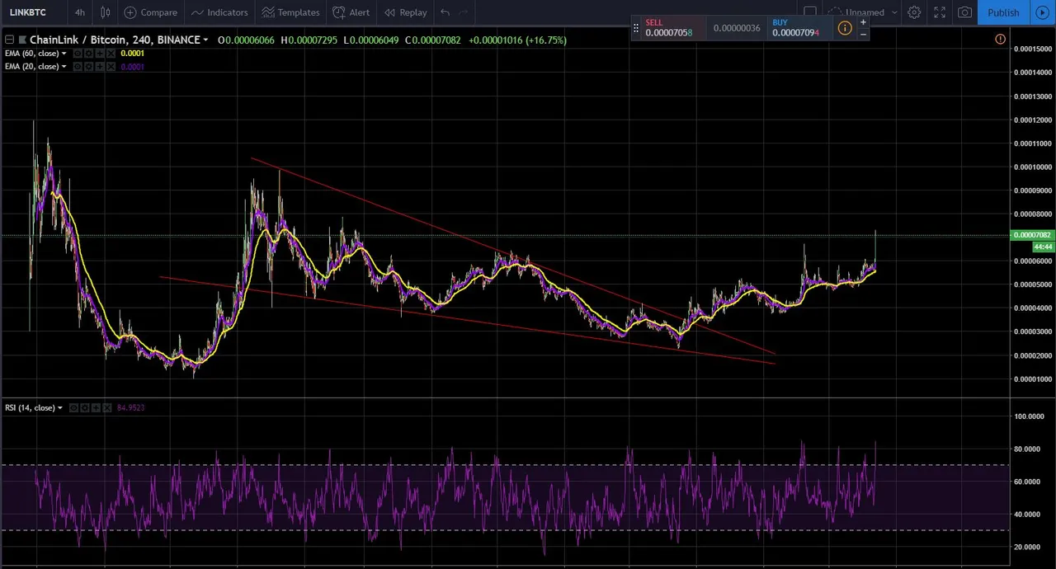Expand the RSI (14, close) dropdown

pyautogui.click(x=59, y=408)
